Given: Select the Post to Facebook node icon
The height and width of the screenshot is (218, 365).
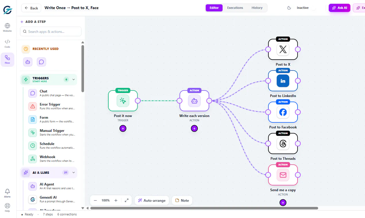Looking at the screenshot, I should click(x=283, y=112).
